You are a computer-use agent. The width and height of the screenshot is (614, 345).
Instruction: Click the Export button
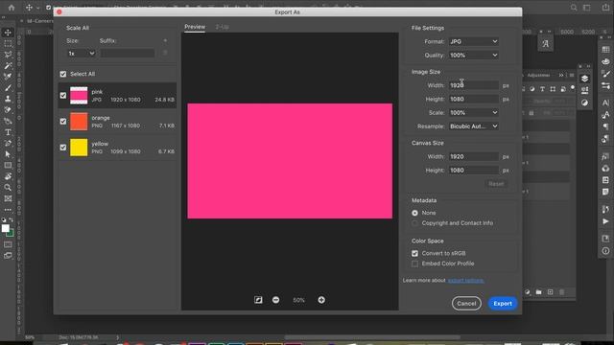click(503, 304)
